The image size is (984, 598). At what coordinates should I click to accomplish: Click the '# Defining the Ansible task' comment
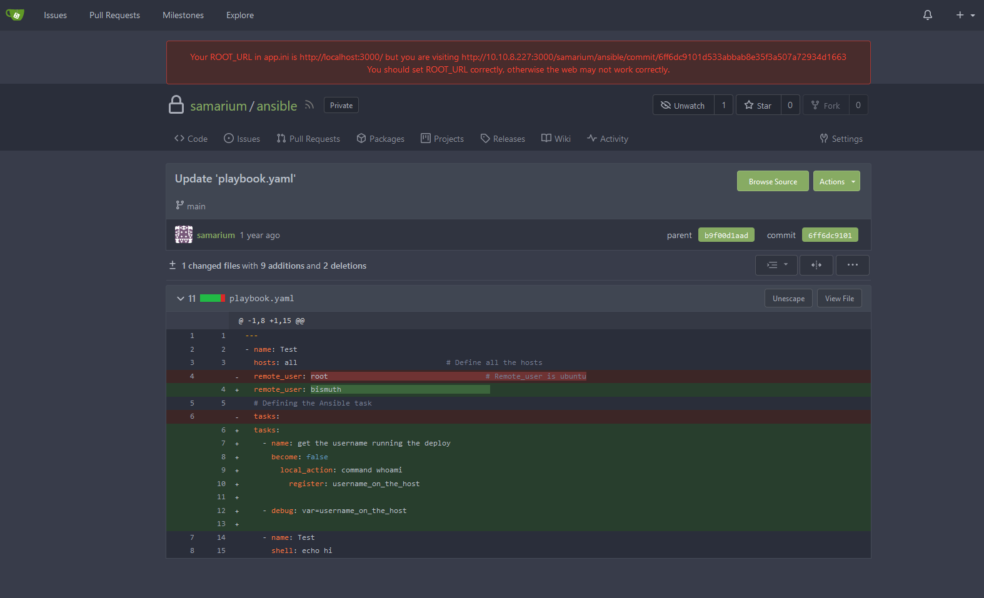pyautogui.click(x=313, y=403)
